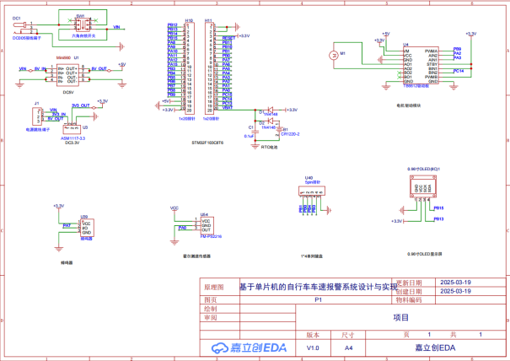Viewport: 510px width, 361px height.
Task: Select the PA15 net label on H10
Action: (x=172, y=64)
